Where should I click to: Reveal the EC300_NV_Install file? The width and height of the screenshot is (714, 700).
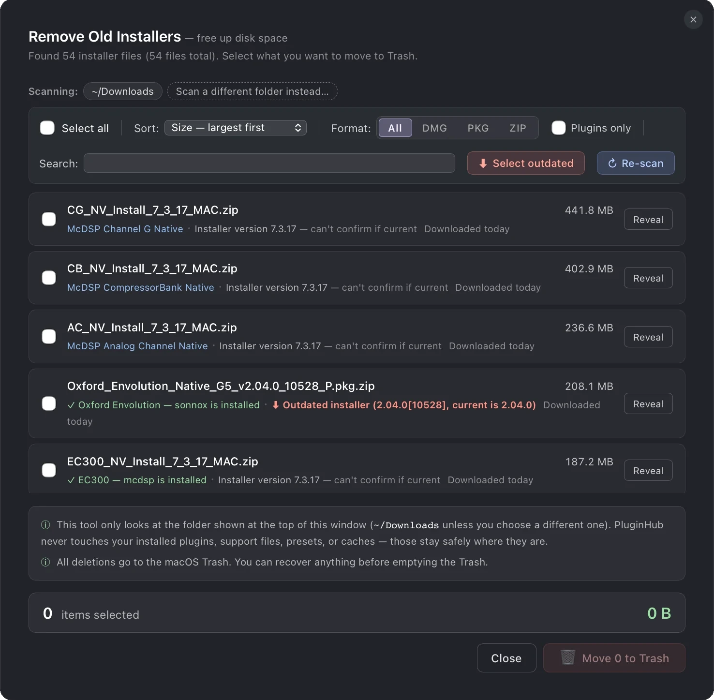pos(648,471)
